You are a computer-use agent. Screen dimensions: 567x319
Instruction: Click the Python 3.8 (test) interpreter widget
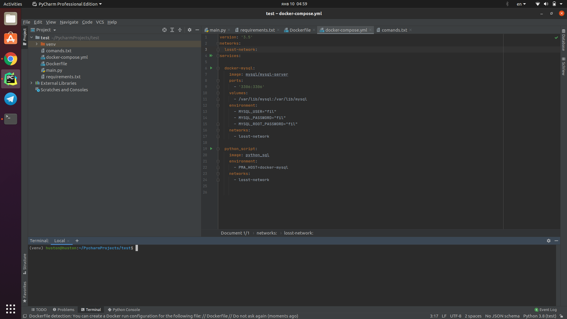click(x=540, y=316)
